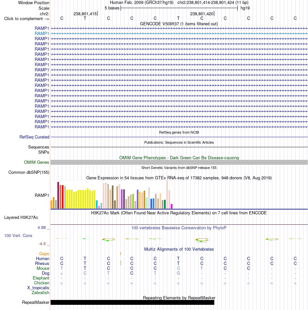Click the orange "Gaps" row label
This screenshot has width=308, height=310.
point(44,254)
